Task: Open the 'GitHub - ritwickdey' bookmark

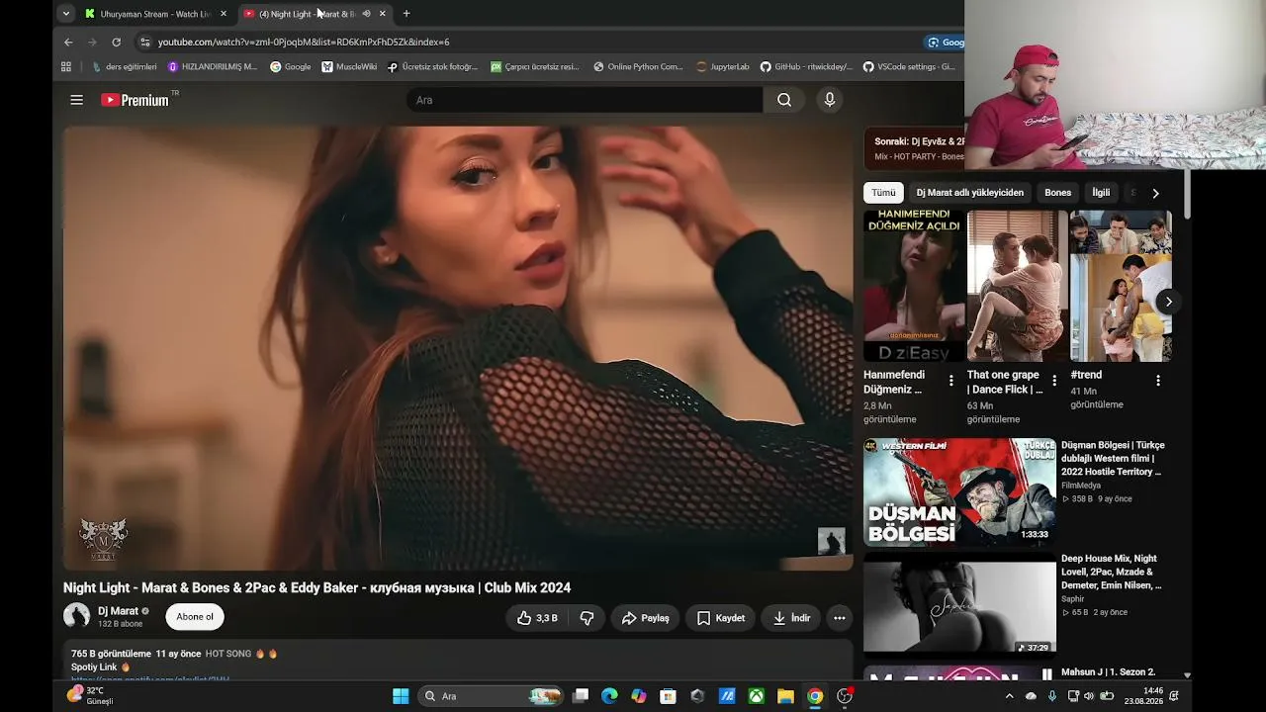Action: coord(806,67)
